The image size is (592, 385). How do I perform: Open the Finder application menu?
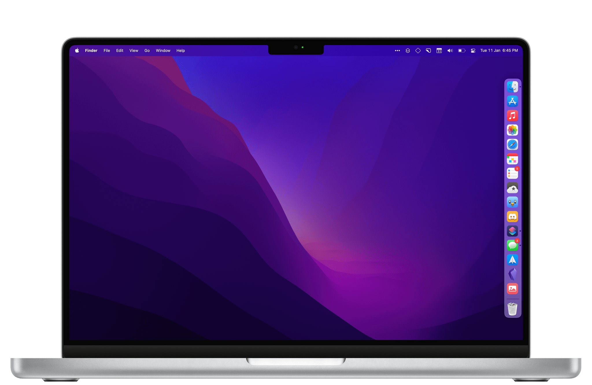click(91, 51)
